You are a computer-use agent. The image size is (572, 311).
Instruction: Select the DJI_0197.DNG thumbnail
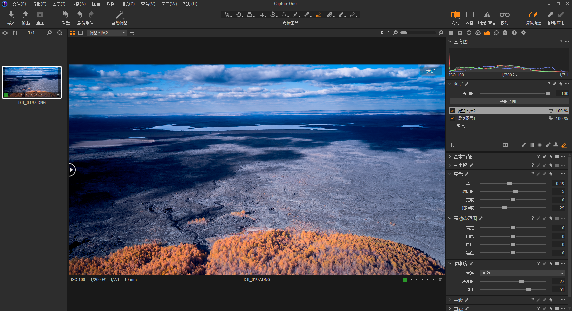(x=32, y=82)
